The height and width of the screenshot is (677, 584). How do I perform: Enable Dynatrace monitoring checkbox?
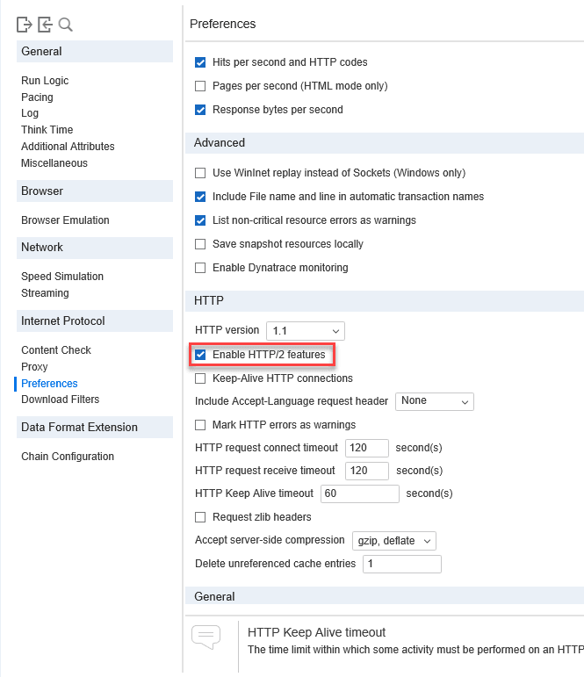[200, 268]
